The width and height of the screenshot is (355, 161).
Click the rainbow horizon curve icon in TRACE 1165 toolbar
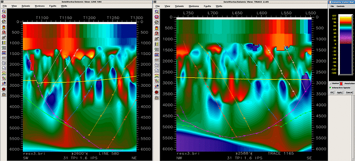point(156,75)
